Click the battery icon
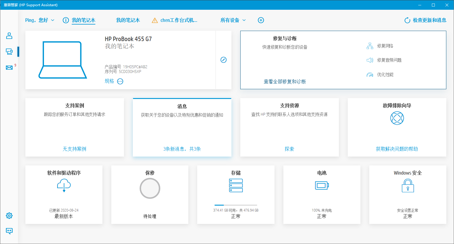The width and height of the screenshot is (454, 244). click(x=322, y=186)
